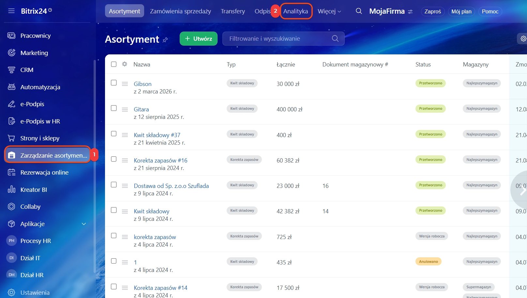Click the MojaFirma switch icon
This screenshot has width=527, height=298.
[x=410, y=12]
